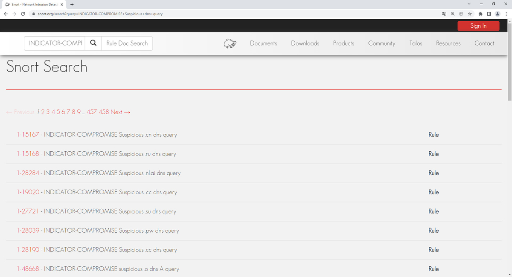The width and height of the screenshot is (512, 277).
Task: Open a new browser tab
Action: [71, 4]
